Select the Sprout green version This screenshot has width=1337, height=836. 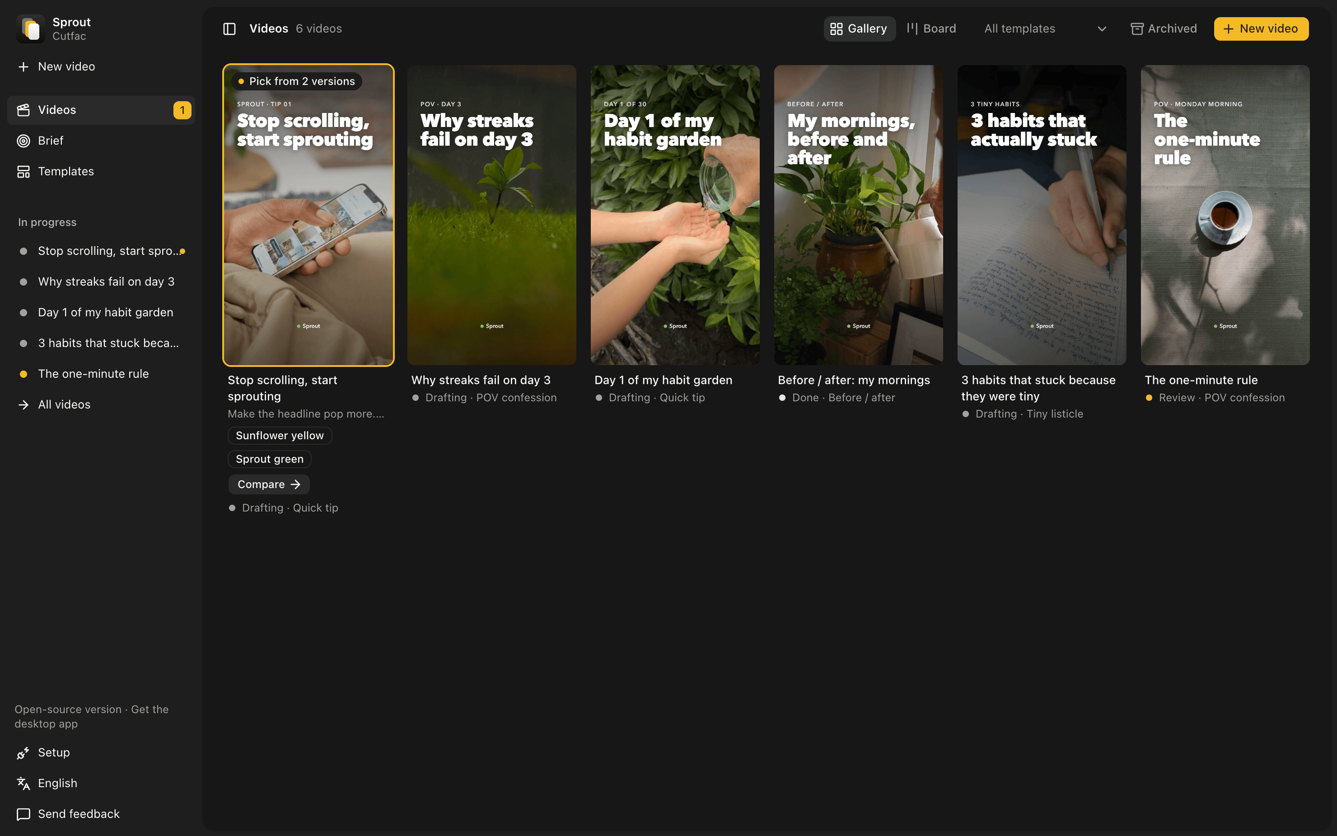pos(270,460)
